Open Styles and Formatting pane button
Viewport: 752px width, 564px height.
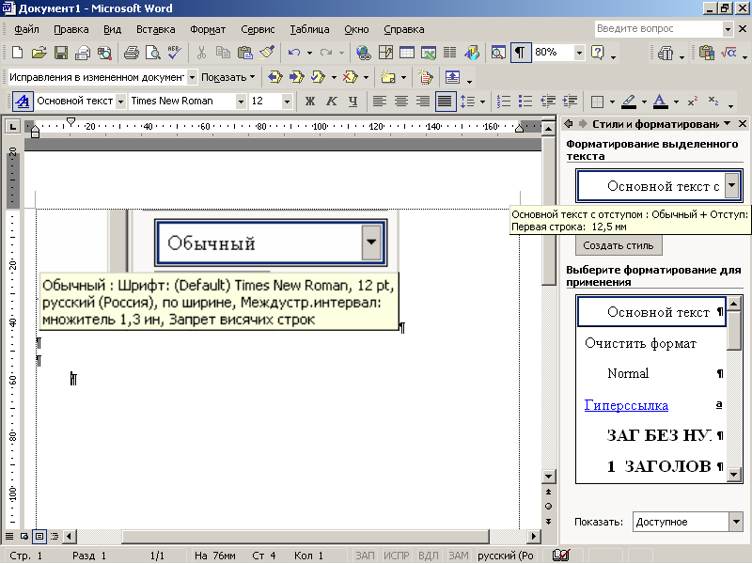pyautogui.click(x=22, y=102)
